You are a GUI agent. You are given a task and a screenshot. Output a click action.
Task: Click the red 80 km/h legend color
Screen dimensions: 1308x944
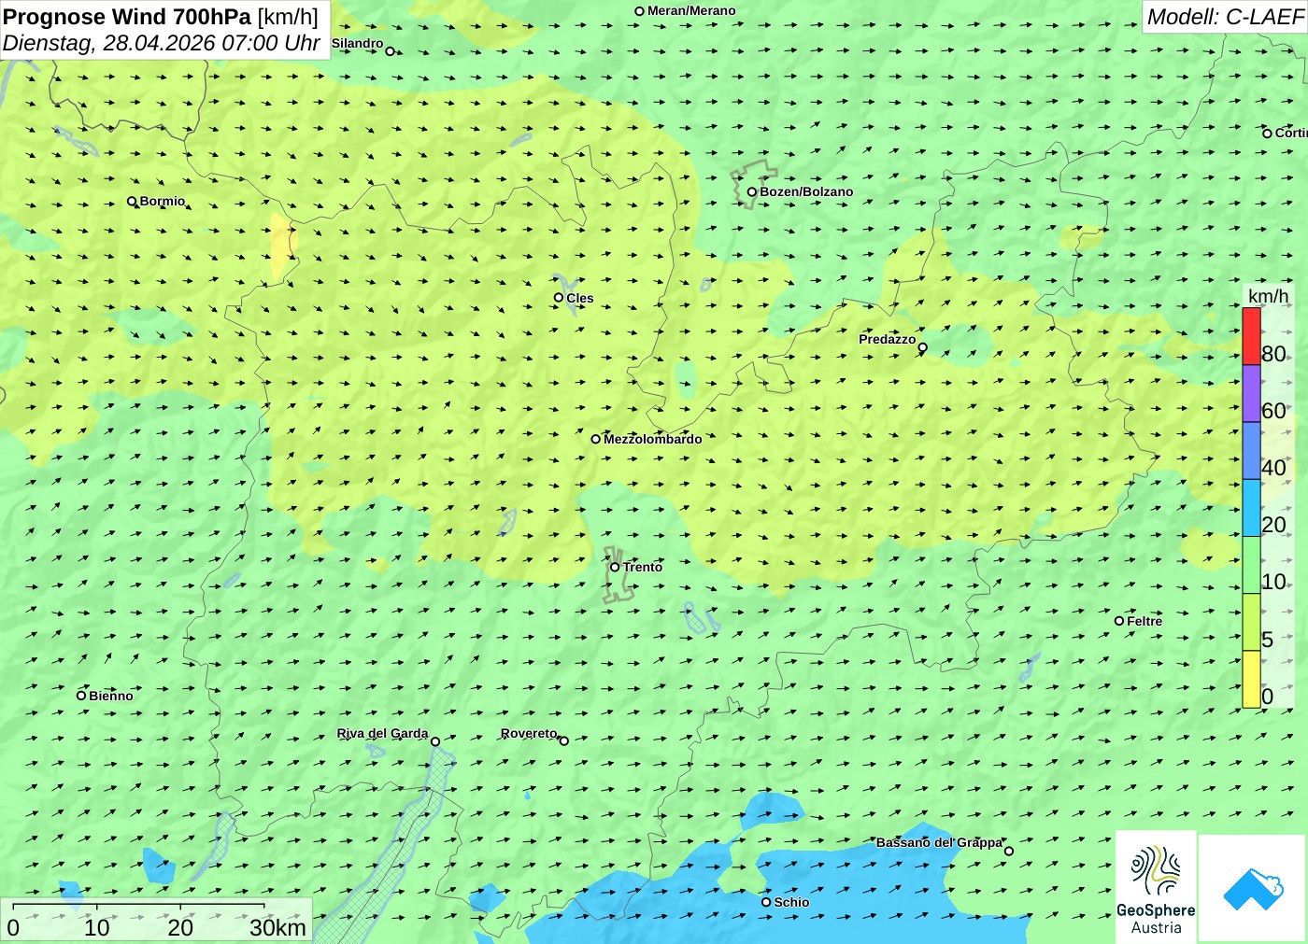pyautogui.click(x=1251, y=336)
